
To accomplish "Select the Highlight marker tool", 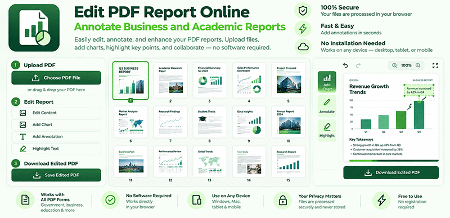I will [x=327, y=130].
